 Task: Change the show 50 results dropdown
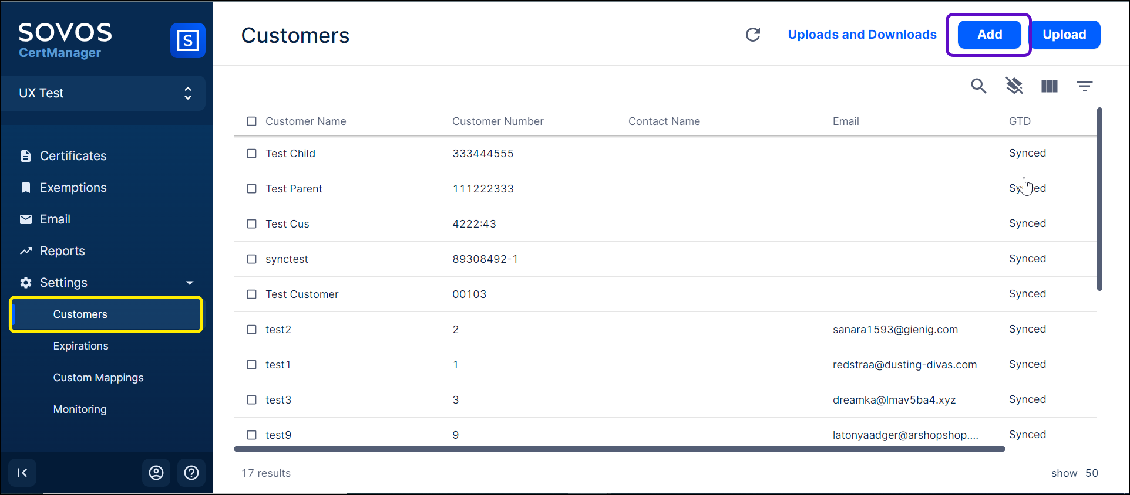(x=1091, y=473)
